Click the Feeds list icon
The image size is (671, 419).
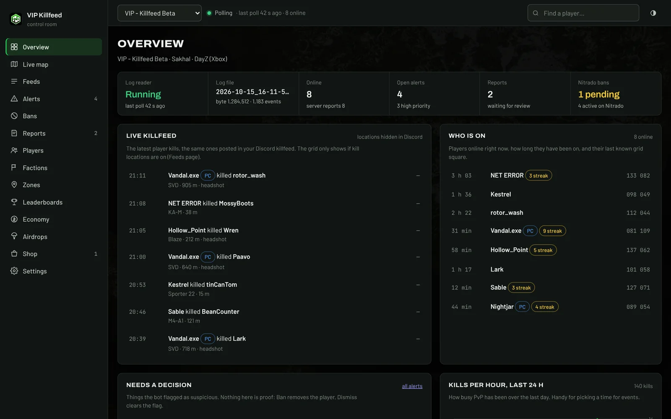click(x=14, y=81)
